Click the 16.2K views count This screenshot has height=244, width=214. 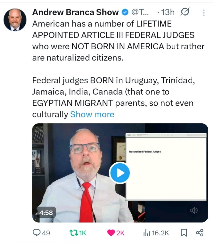click(x=160, y=233)
